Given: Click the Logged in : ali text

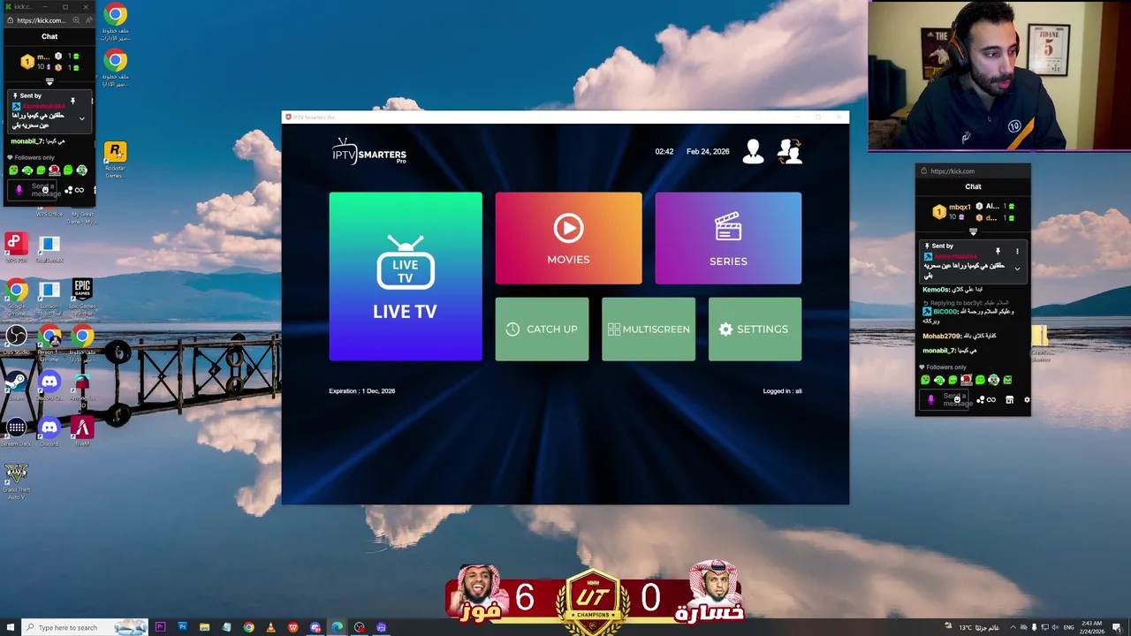Looking at the screenshot, I should pos(783,390).
